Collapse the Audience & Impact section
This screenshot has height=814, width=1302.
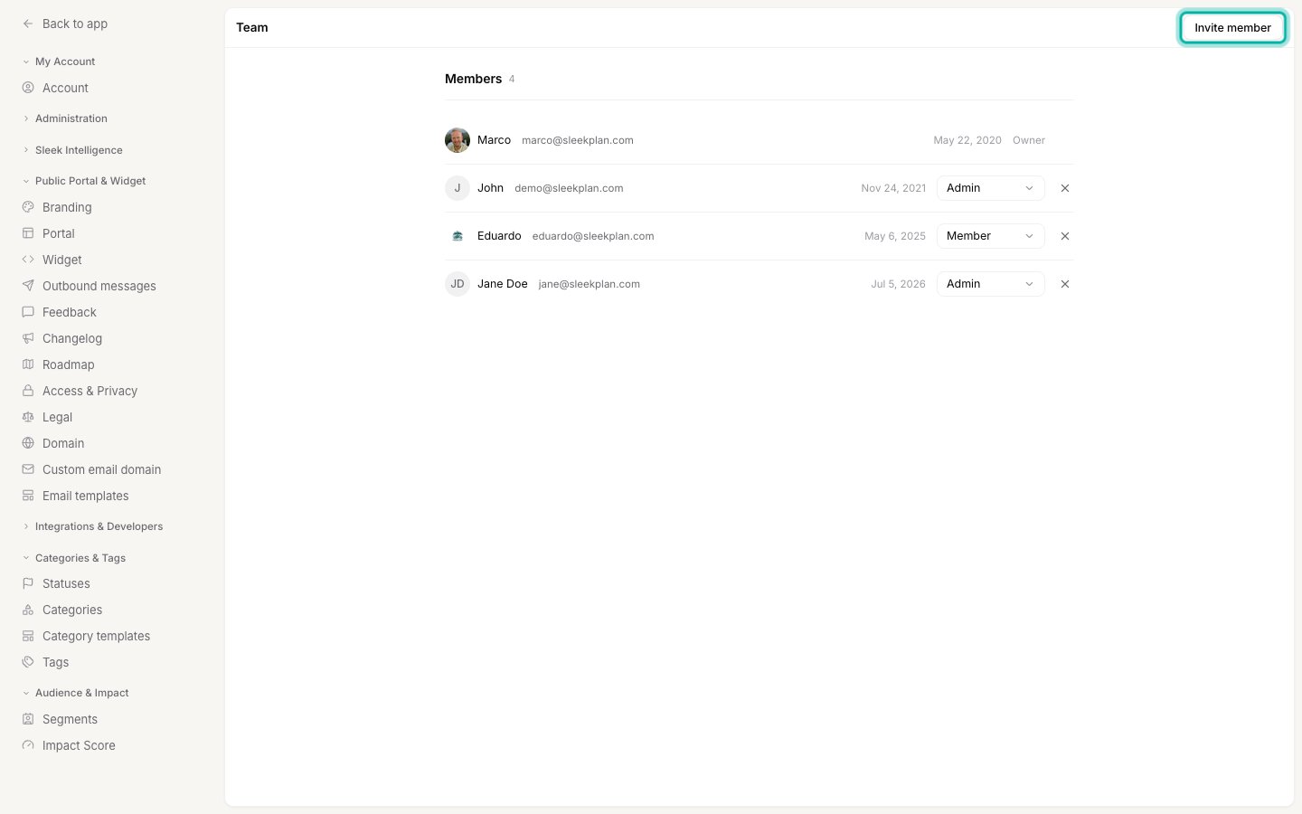(76, 693)
